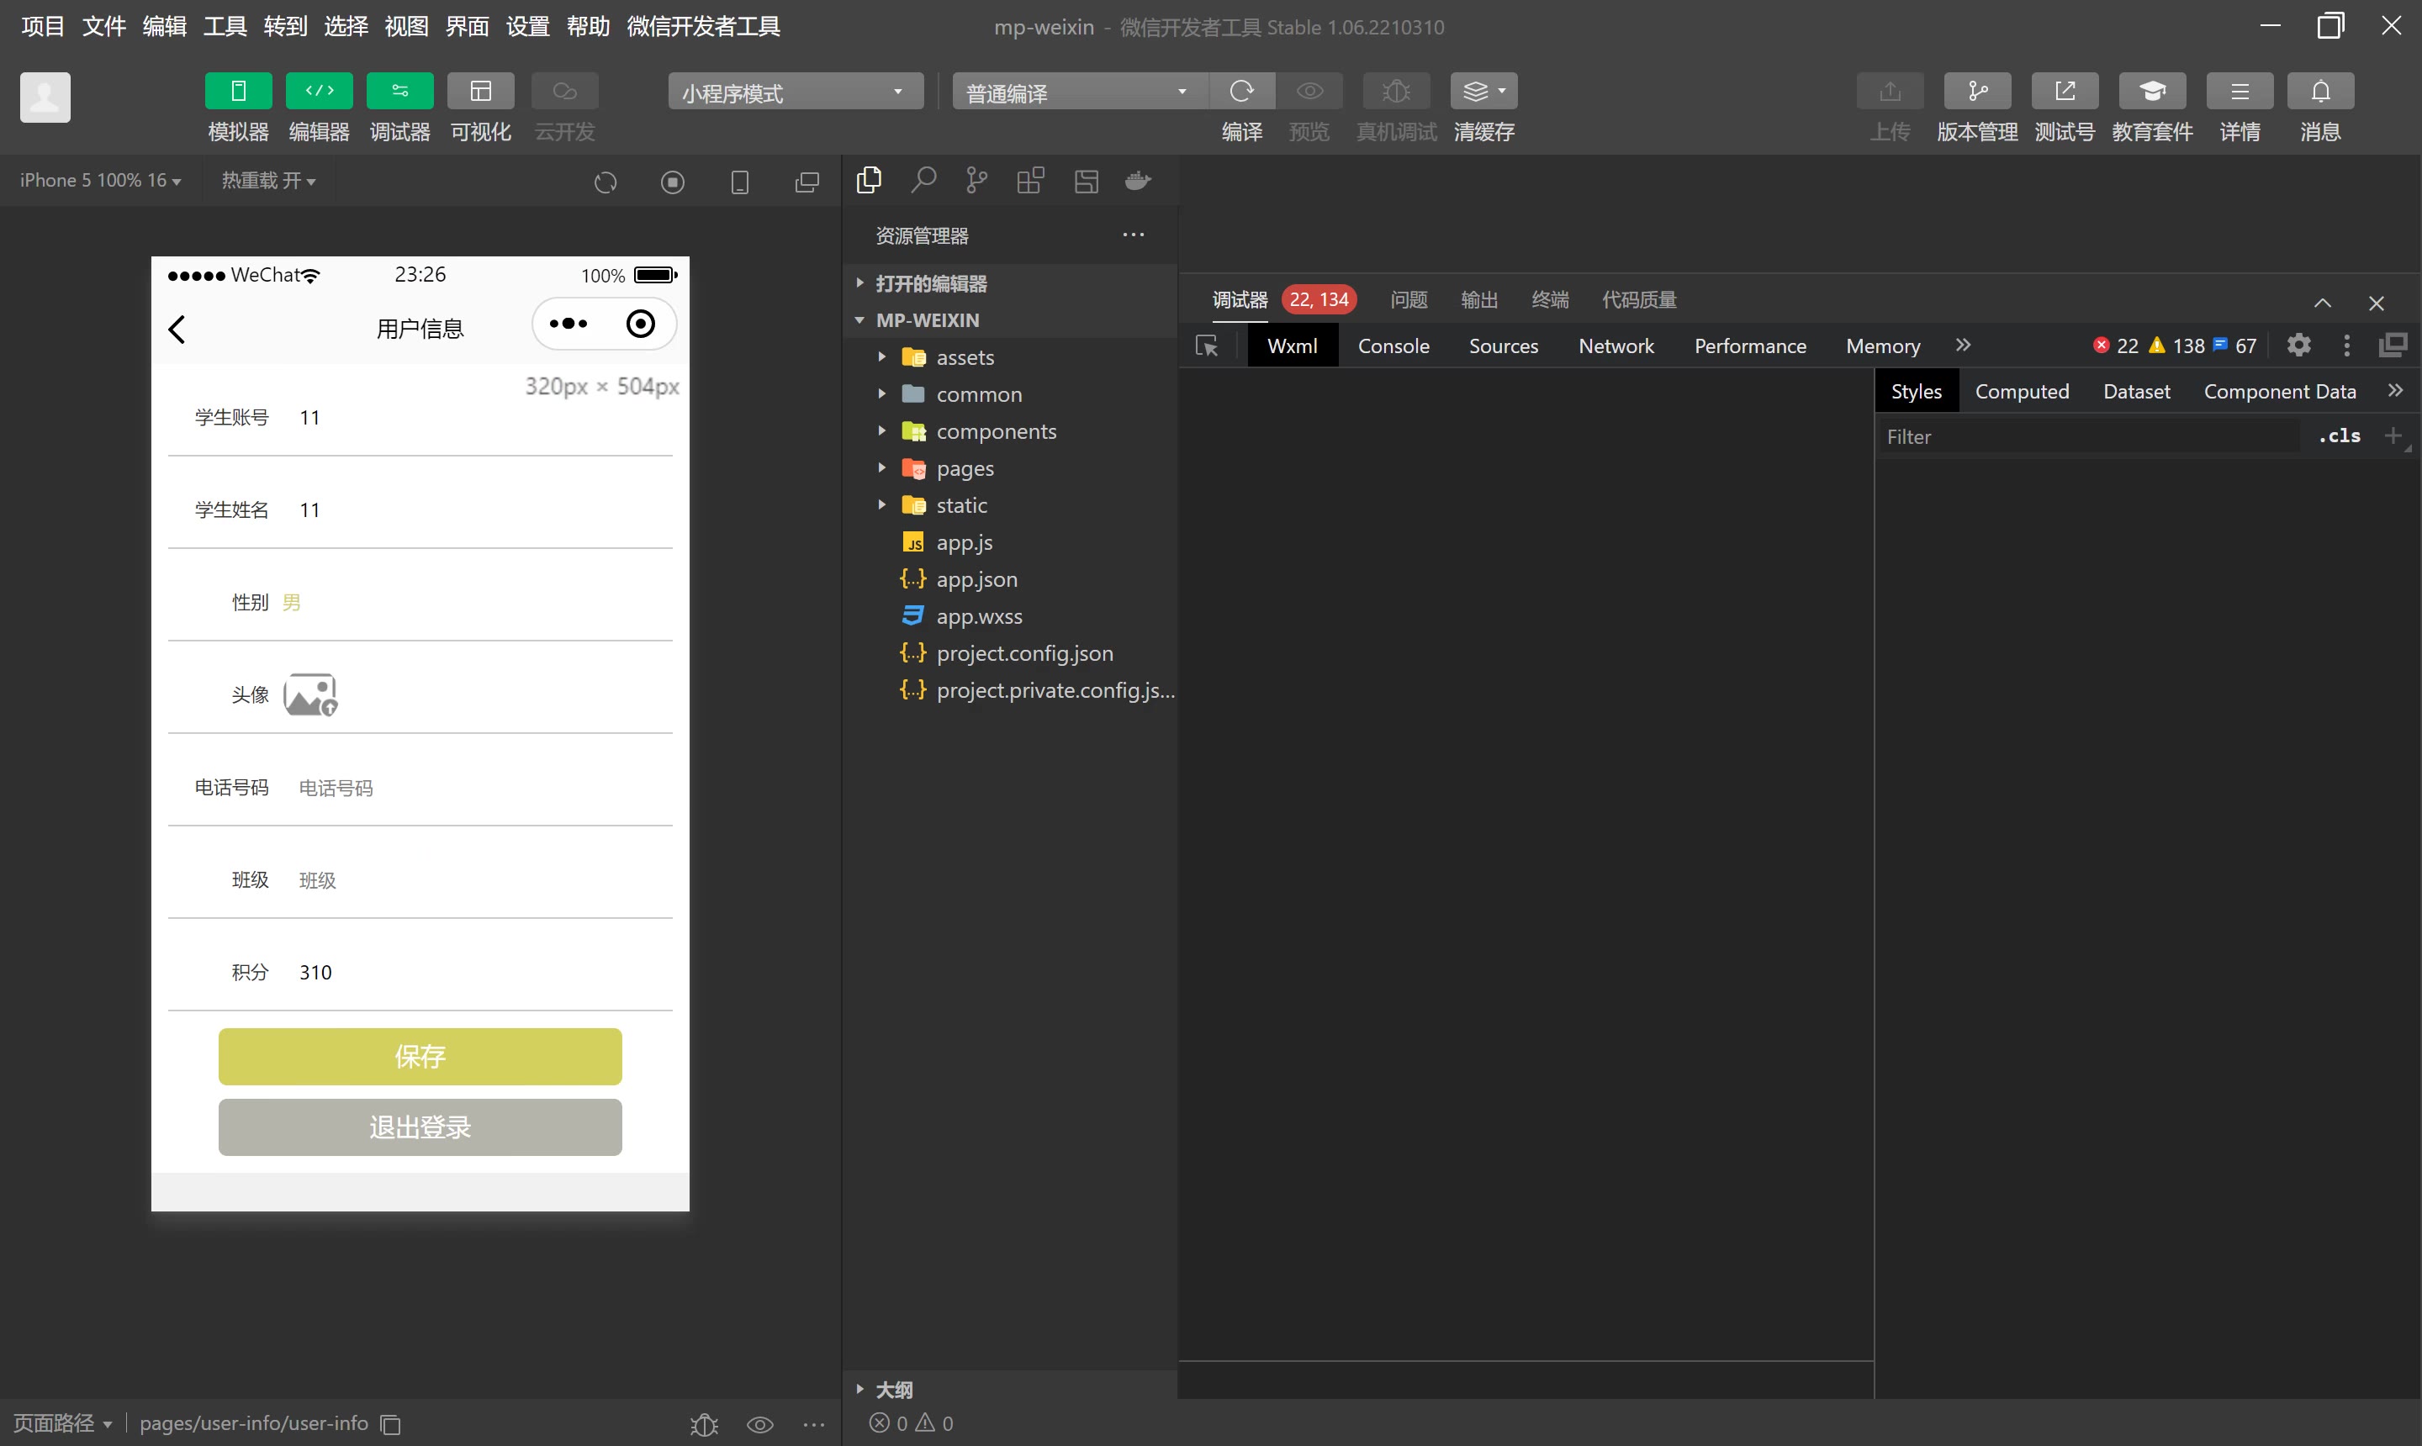Open the search icon in explorer sidebar
This screenshot has width=2422, height=1446.
tap(923, 182)
